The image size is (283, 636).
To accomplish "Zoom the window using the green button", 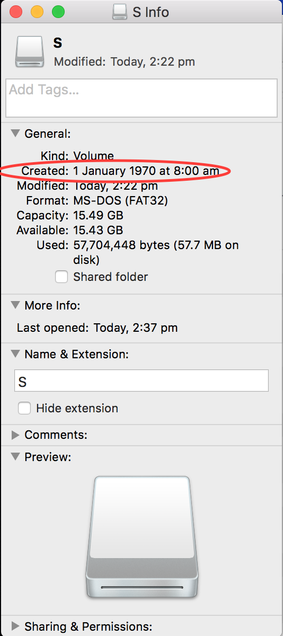I will coord(58,12).
